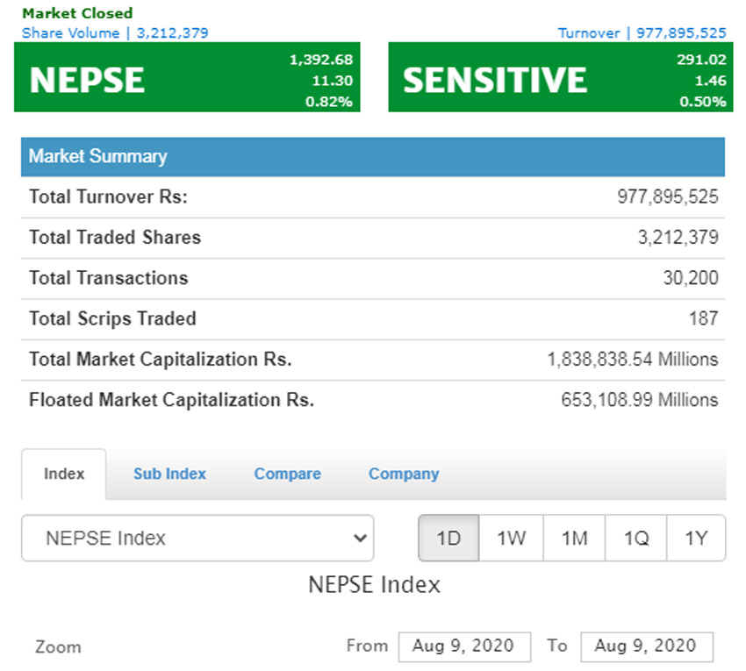Image resolution: width=746 pixels, height=671 pixels.
Task: Click the To date field
Action: (646, 646)
